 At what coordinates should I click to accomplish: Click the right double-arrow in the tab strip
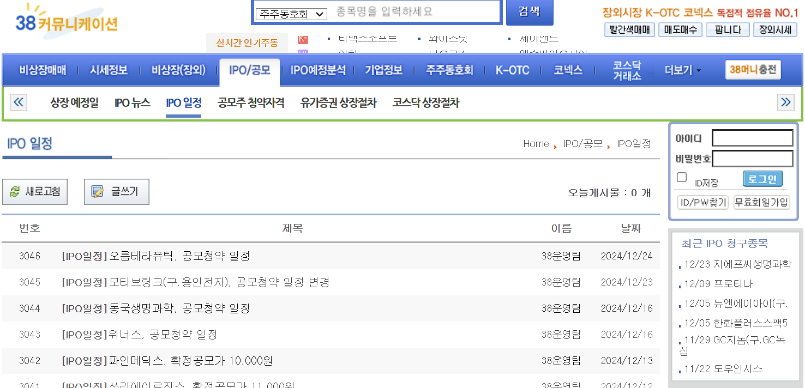click(785, 102)
